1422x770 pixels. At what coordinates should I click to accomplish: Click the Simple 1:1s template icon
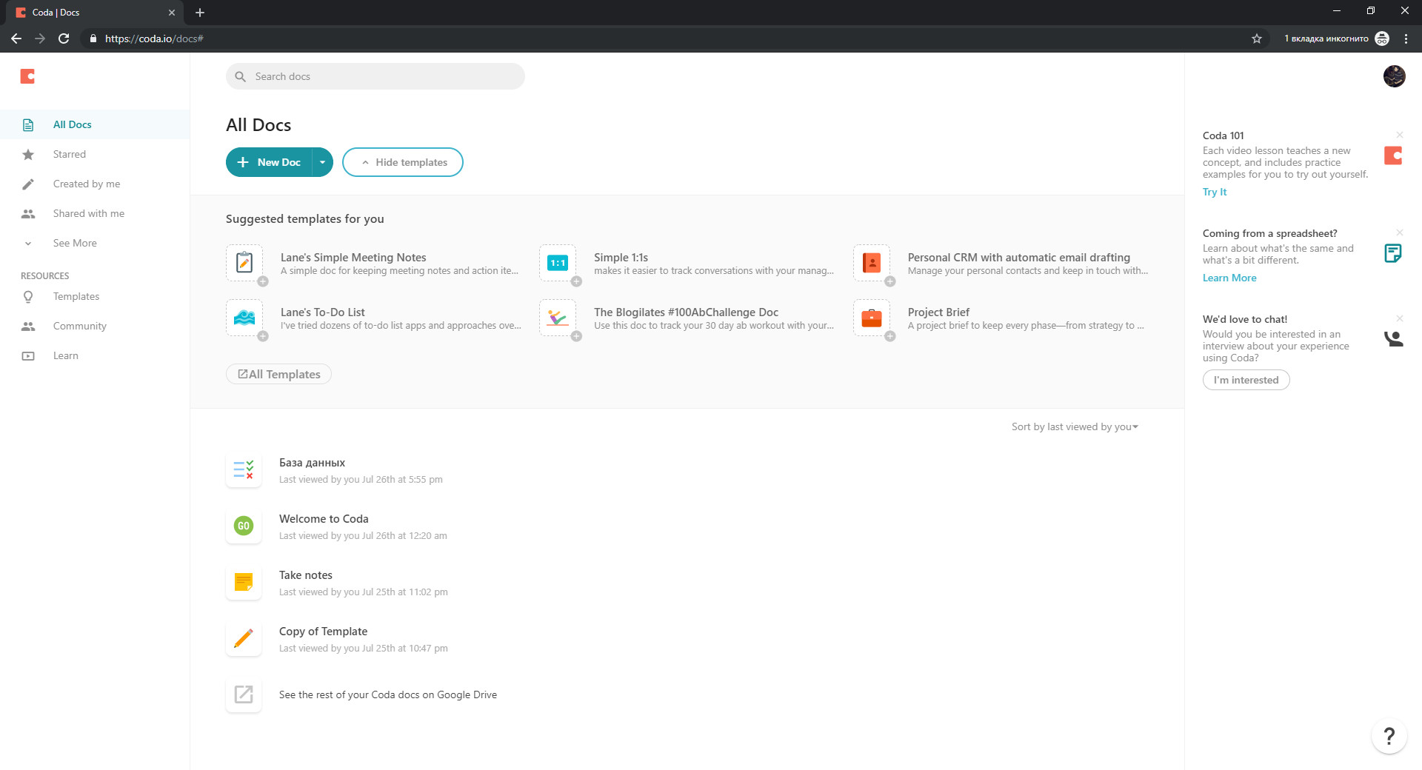coord(558,263)
